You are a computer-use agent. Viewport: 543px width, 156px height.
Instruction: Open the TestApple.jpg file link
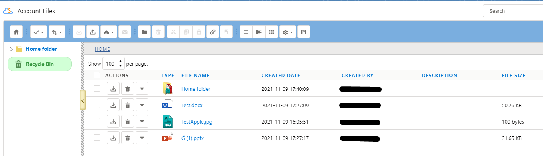click(197, 122)
